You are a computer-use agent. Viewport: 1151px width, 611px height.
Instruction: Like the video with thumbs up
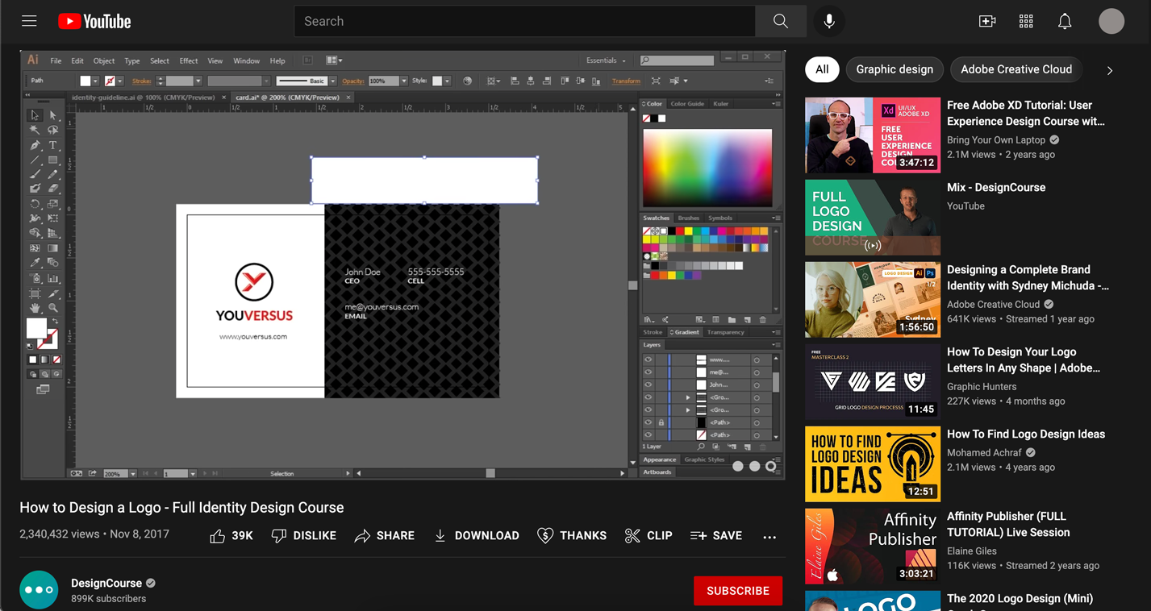pos(231,536)
